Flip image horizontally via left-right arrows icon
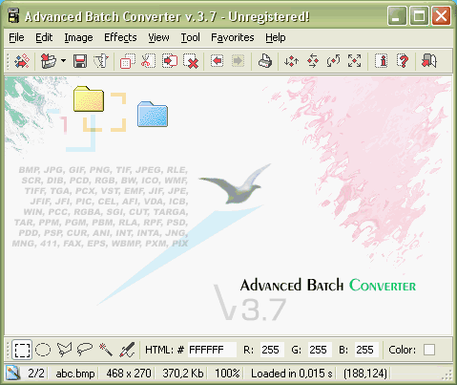Image resolution: width=457 pixels, height=385 pixels. (x=313, y=61)
